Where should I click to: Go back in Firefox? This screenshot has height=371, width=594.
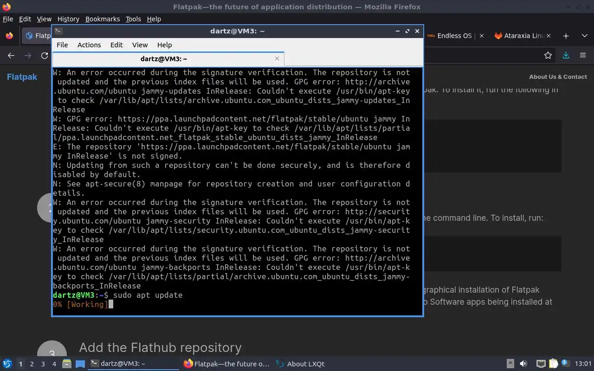tap(11, 56)
